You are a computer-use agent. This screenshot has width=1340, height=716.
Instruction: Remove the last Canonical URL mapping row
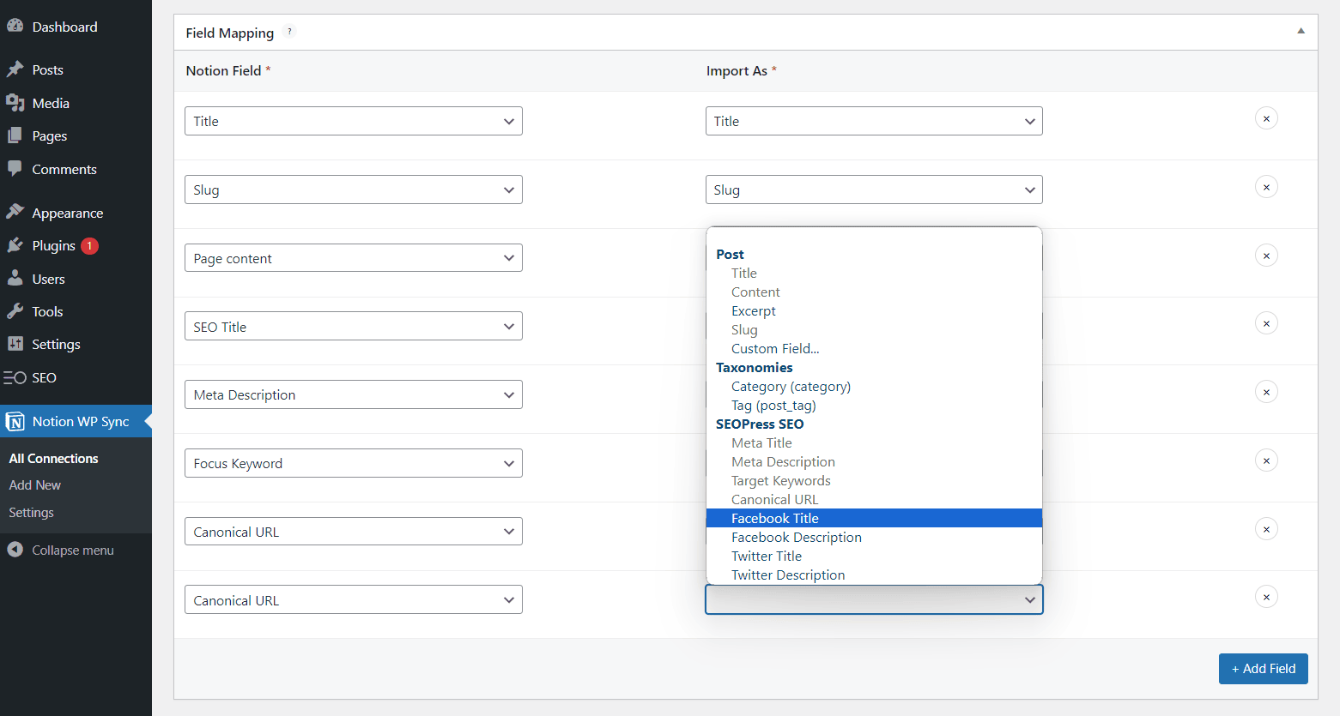1266,597
